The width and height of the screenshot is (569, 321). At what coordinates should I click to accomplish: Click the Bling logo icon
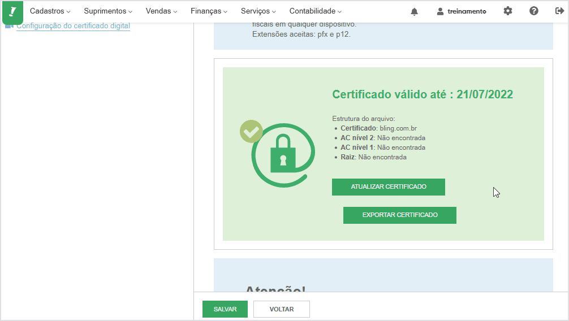12,12
